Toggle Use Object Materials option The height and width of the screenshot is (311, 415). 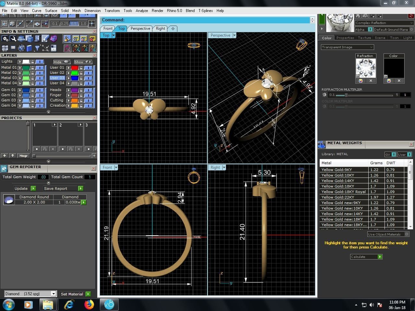(x=407, y=234)
